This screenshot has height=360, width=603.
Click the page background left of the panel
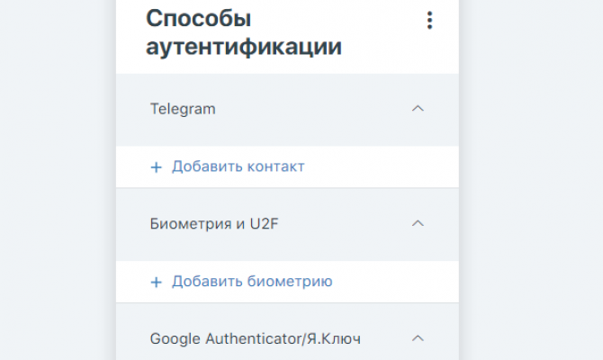[x=54, y=180]
